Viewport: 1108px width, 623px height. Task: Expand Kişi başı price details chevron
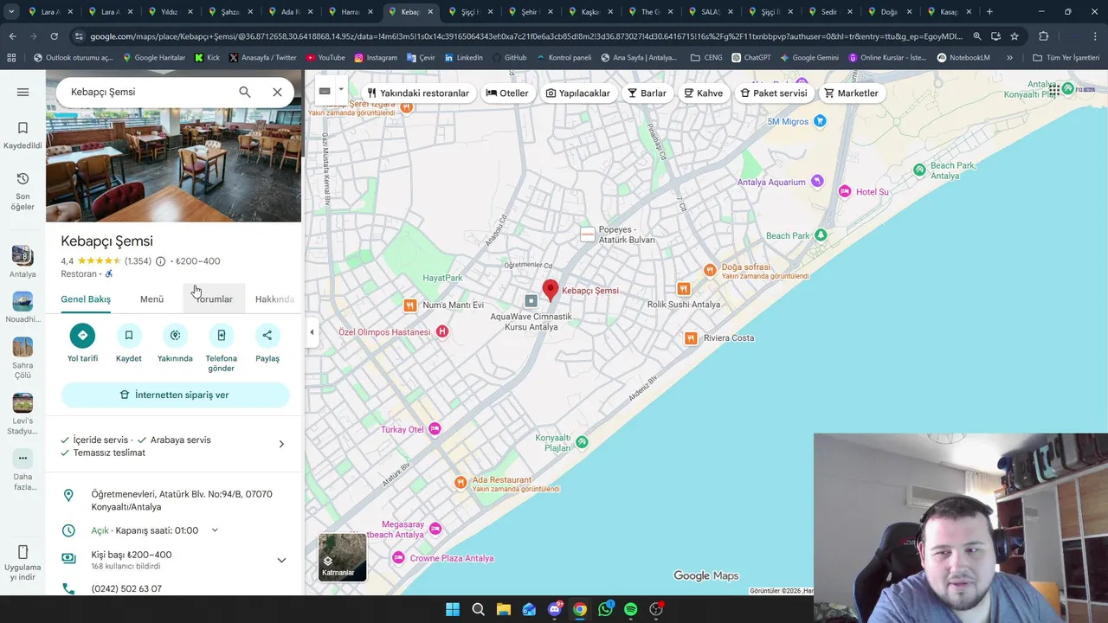281,560
